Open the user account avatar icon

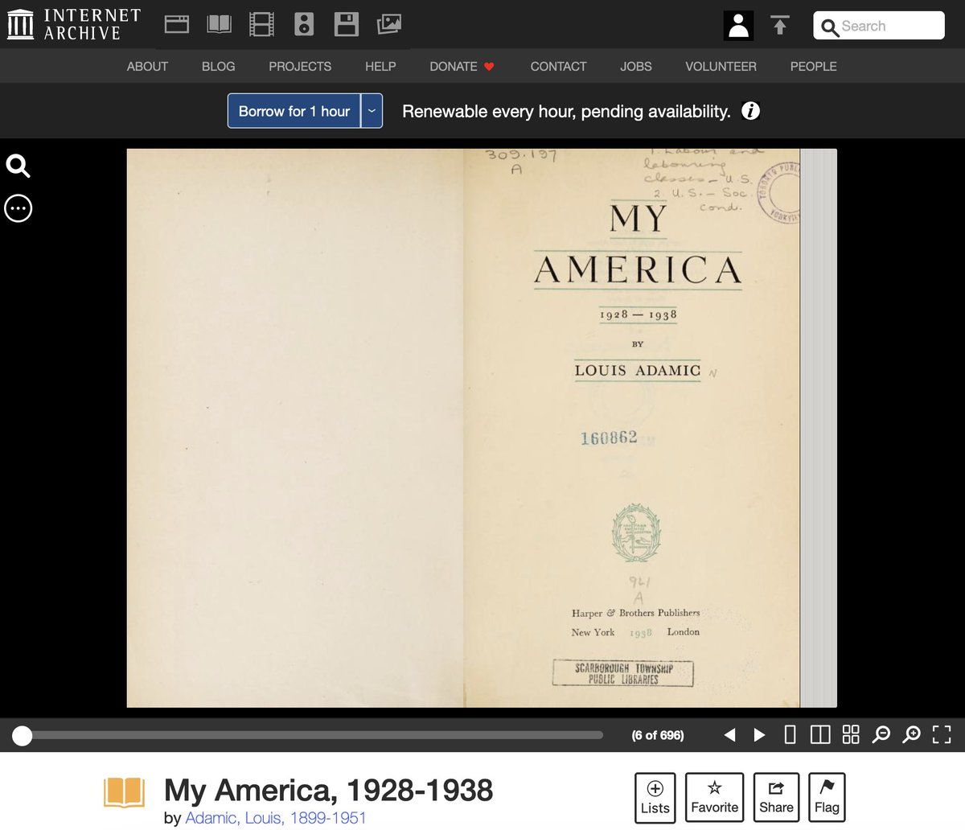(x=738, y=26)
